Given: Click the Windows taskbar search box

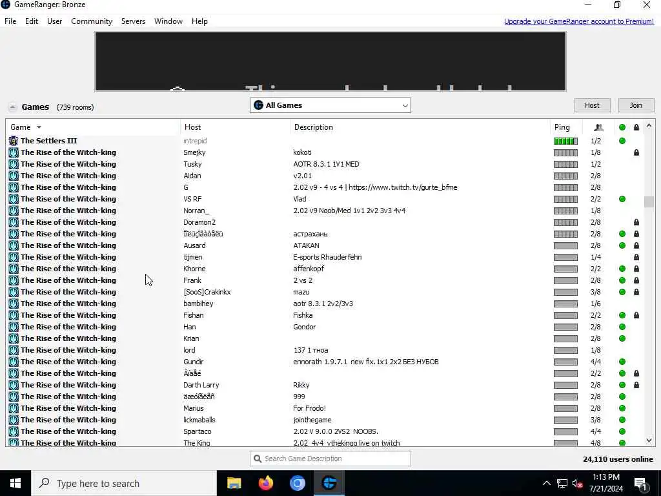Looking at the screenshot, I should (124, 483).
